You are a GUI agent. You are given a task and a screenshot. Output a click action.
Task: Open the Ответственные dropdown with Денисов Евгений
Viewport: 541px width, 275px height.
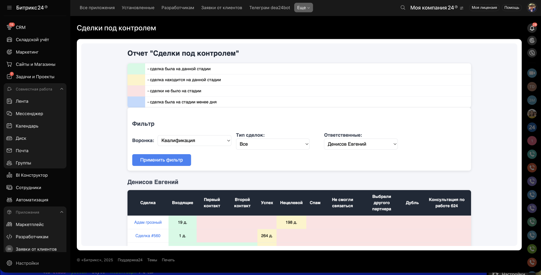tap(361, 144)
